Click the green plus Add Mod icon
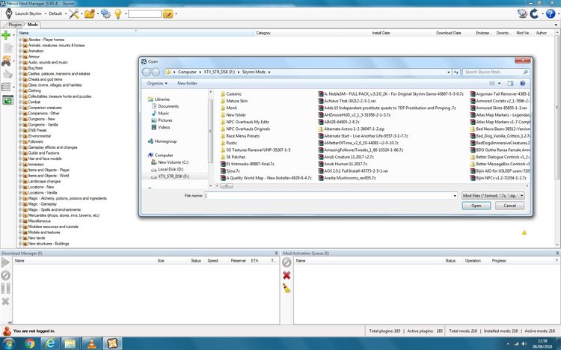 coord(6,35)
